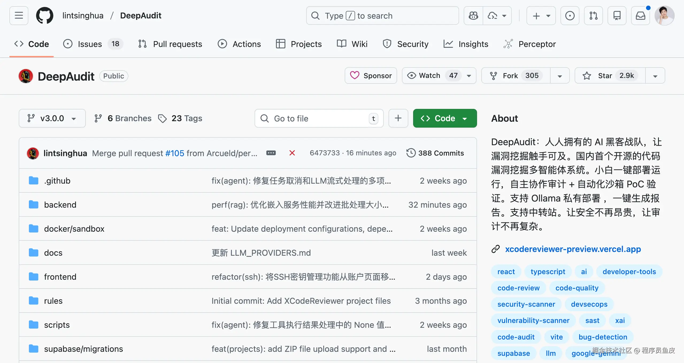Open the hamburger navigation menu
684x363 pixels.
coord(19,15)
